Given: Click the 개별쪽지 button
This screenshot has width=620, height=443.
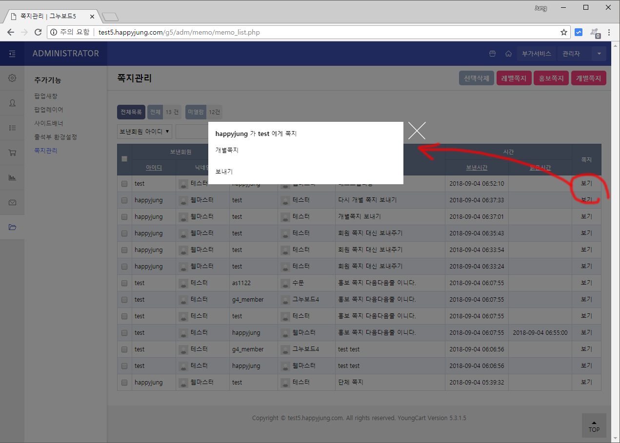Looking at the screenshot, I should 588,78.
